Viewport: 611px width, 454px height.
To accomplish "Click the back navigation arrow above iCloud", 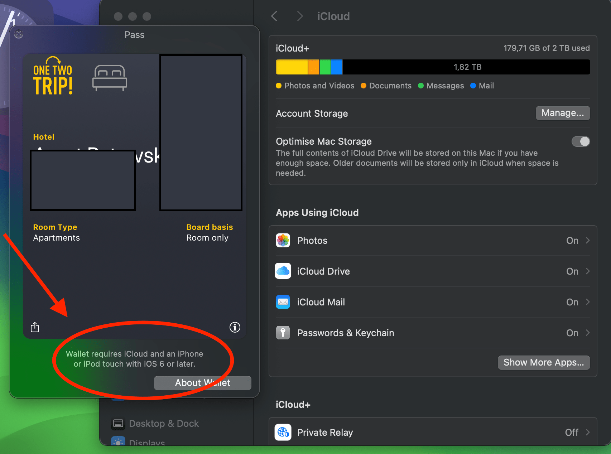I will (274, 16).
